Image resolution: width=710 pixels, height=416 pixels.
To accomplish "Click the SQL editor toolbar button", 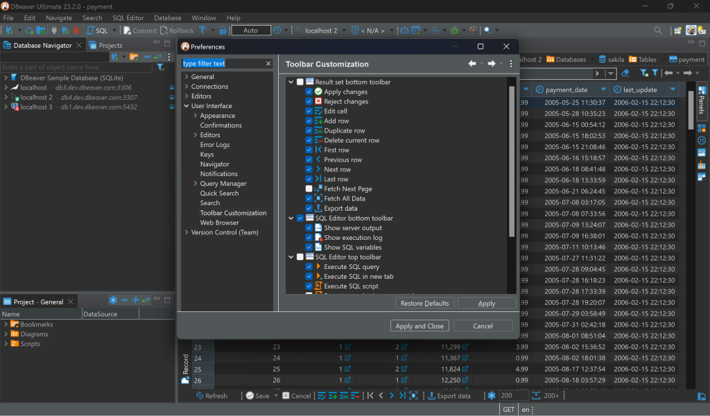I will 97,31.
